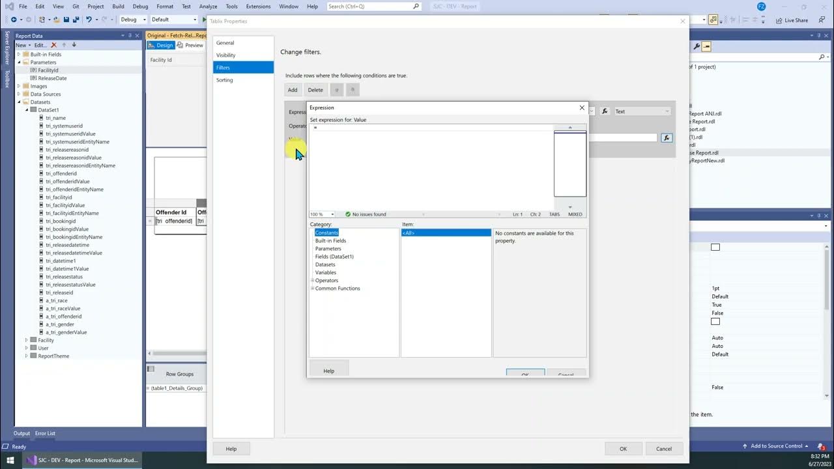Click Help in the Expression dialog
834x469 pixels.
click(x=329, y=370)
